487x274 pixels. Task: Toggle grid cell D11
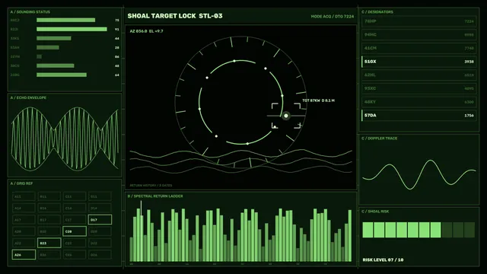pos(100,196)
